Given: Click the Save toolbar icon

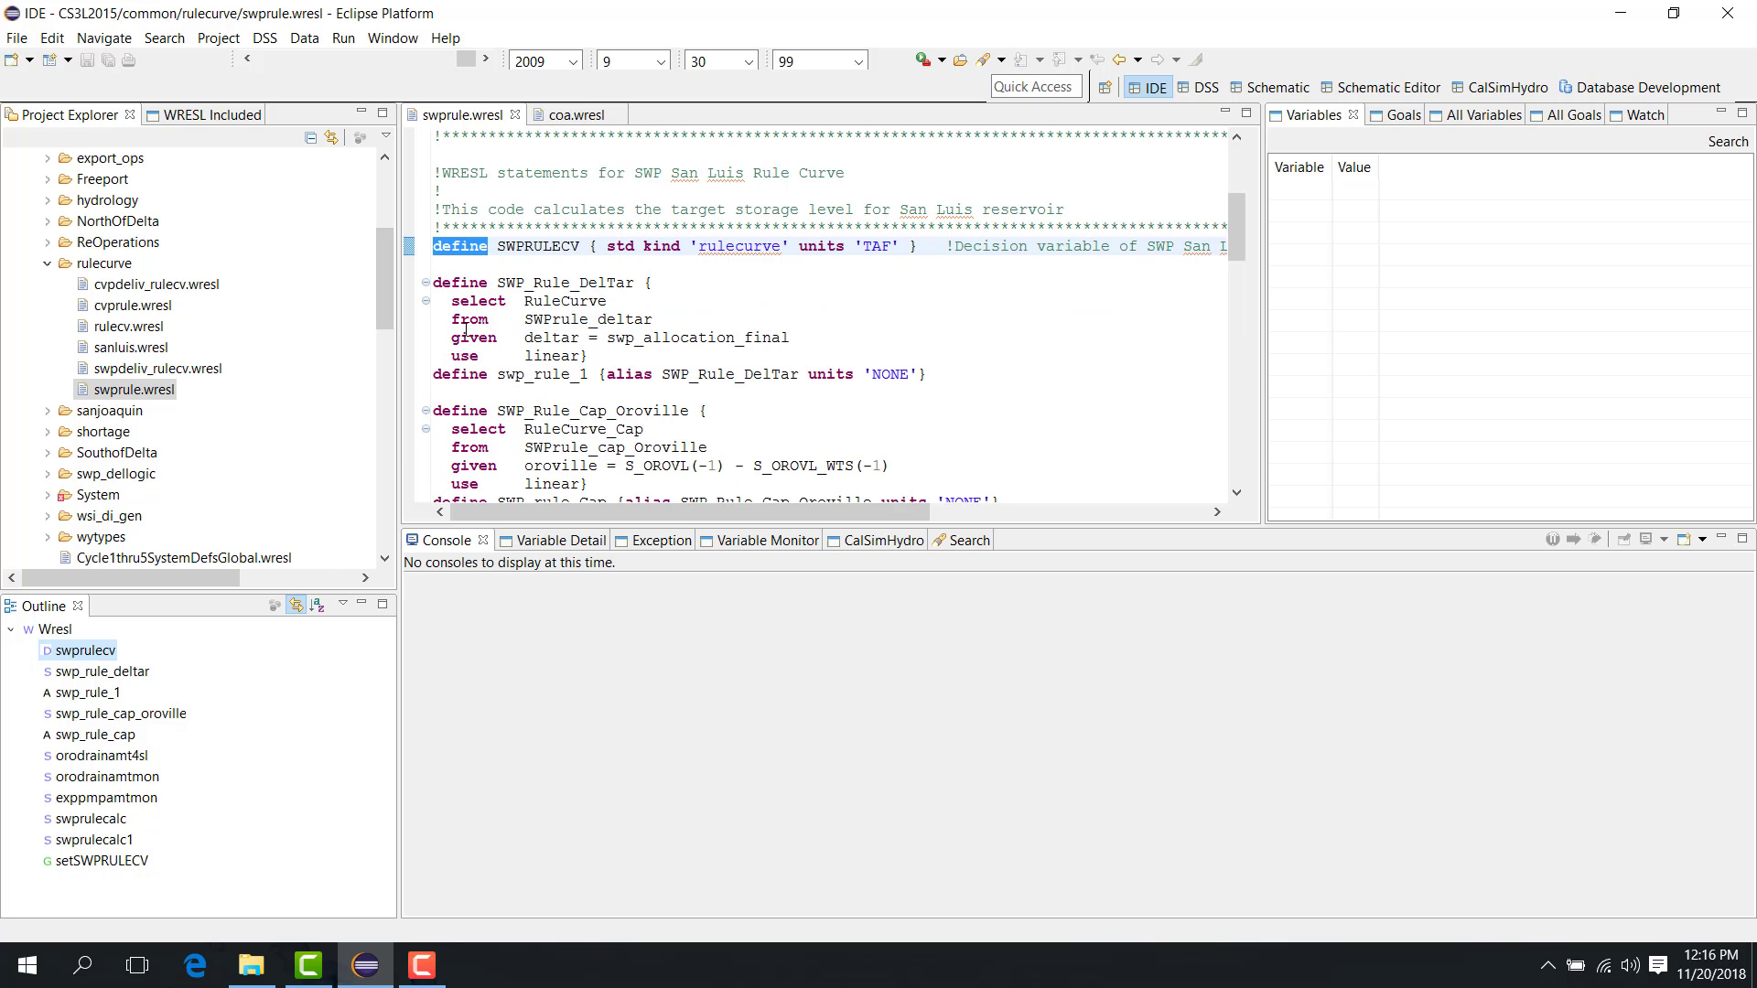Looking at the screenshot, I should pyautogui.click(x=87, y=60).
